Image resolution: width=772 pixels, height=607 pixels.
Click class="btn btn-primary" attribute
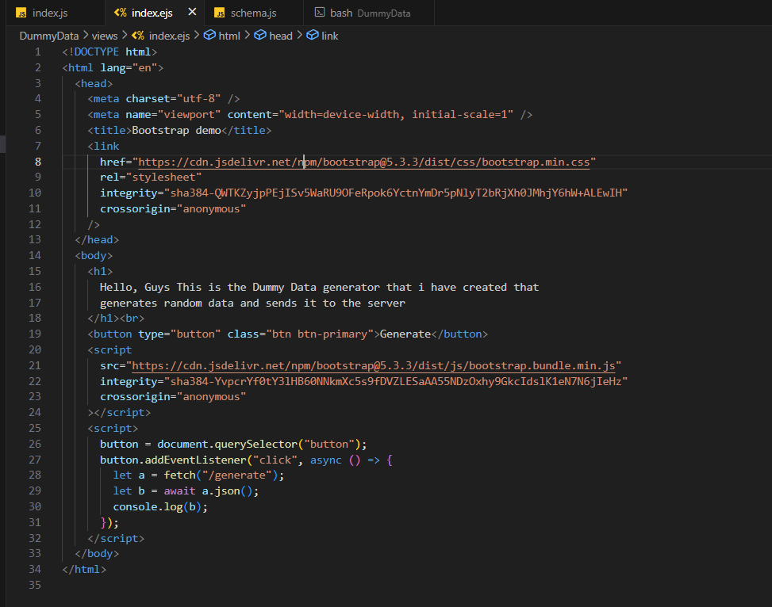(x=301, y=334)
